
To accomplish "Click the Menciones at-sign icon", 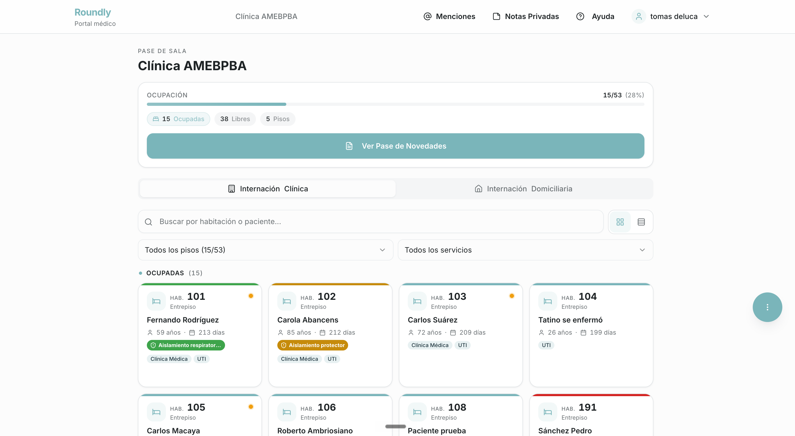I will tap(427, 16).
